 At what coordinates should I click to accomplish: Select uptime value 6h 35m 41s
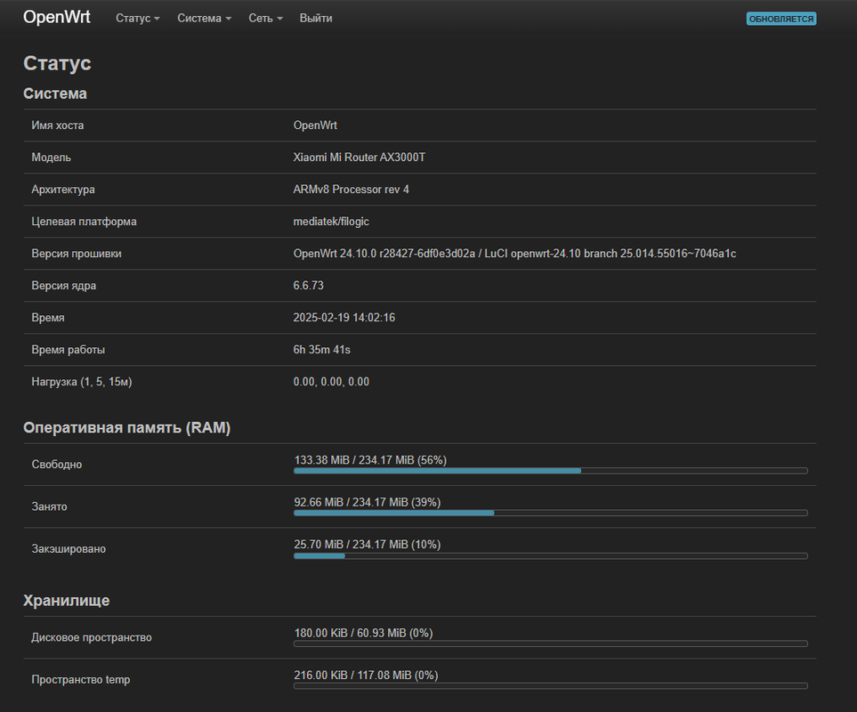pos(322,350)
